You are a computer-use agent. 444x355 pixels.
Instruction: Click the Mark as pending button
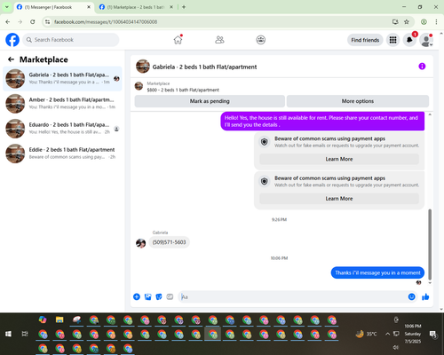tap(210, 101)
